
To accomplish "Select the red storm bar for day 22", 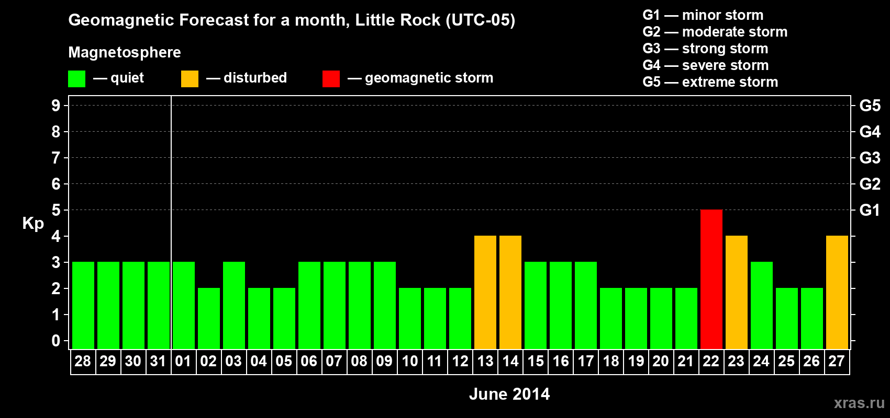I will coord(711,280).
